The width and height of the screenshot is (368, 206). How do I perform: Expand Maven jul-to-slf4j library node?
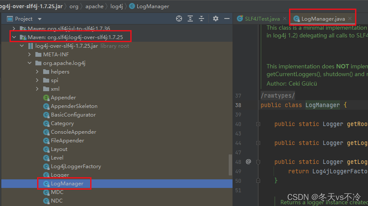pyautogui.click(x=14, y=28)
